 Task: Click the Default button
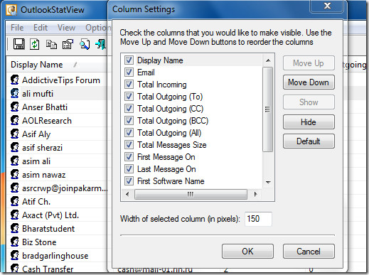point(309,141)
